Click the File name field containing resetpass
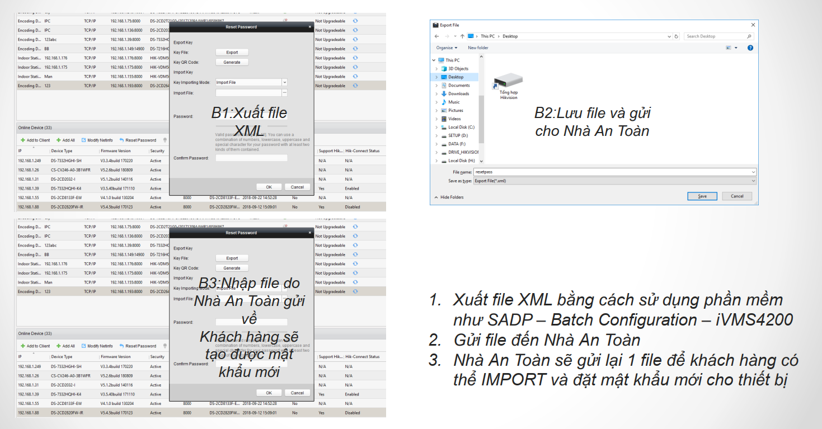The height and width of the screenshot is (429, 822). (x=614, y=172)
